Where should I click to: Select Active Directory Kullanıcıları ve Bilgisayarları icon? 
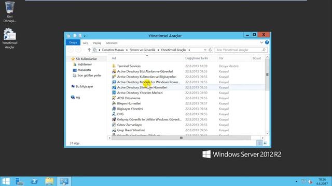(114, 76)
